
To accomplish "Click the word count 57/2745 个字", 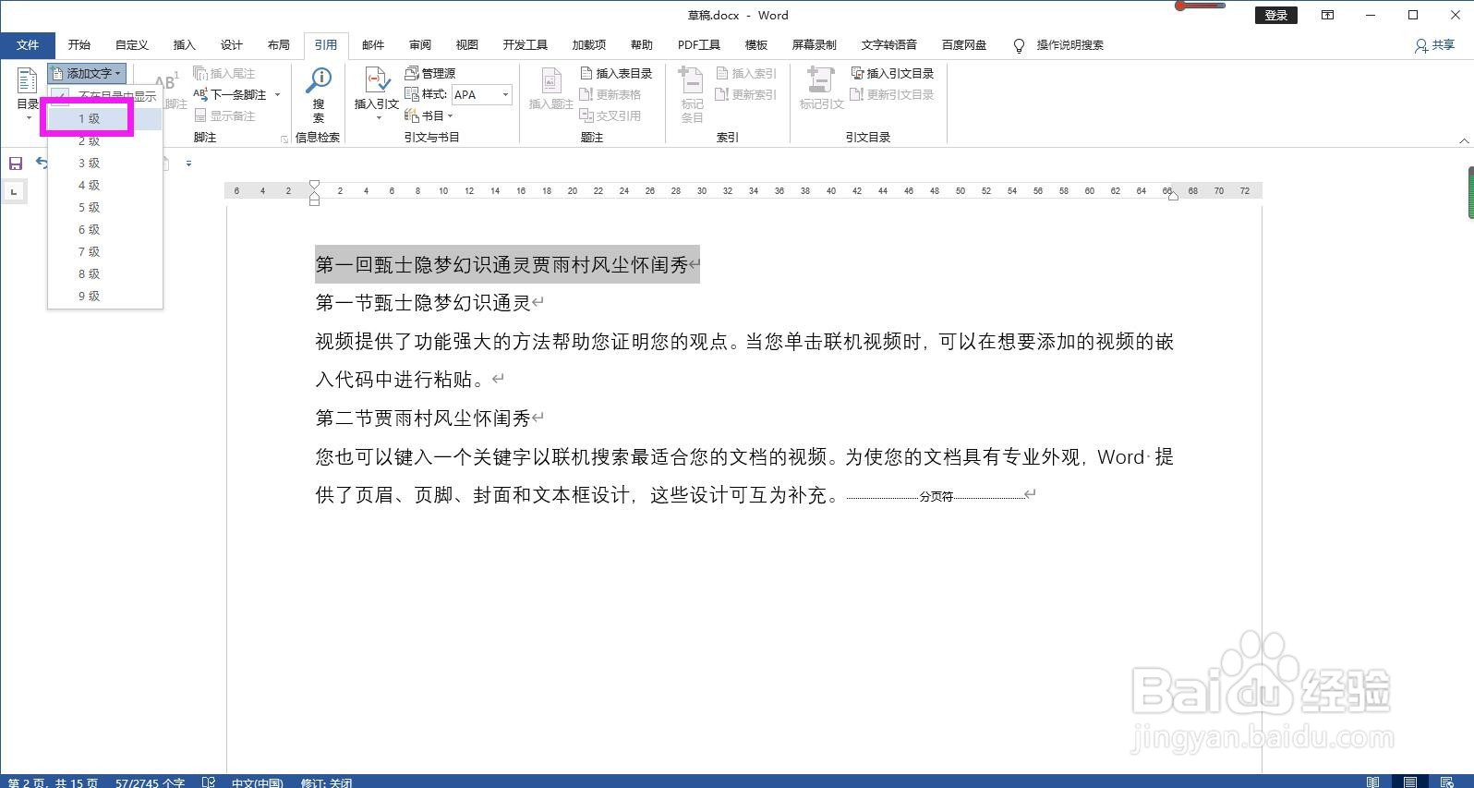I will click(x=150, y=782).
